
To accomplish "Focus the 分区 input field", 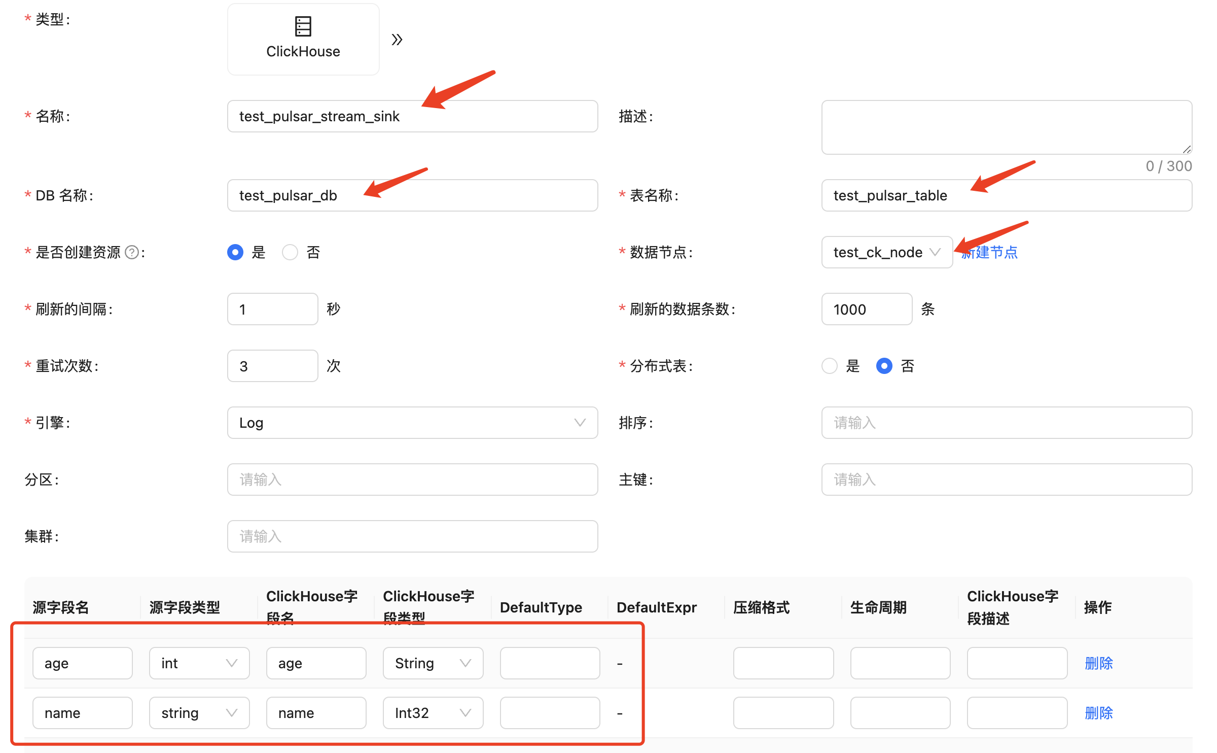I will click(x=412, y=480).
